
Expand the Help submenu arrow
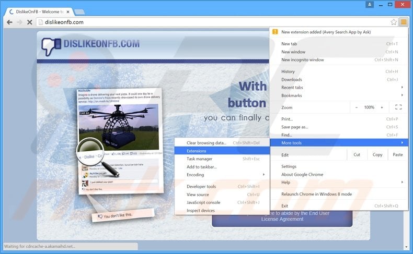coord(402,182)
